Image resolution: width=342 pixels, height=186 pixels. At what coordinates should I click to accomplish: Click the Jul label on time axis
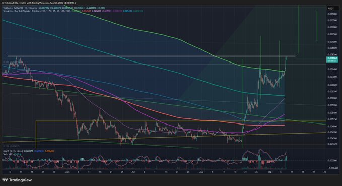coord(133,172)
